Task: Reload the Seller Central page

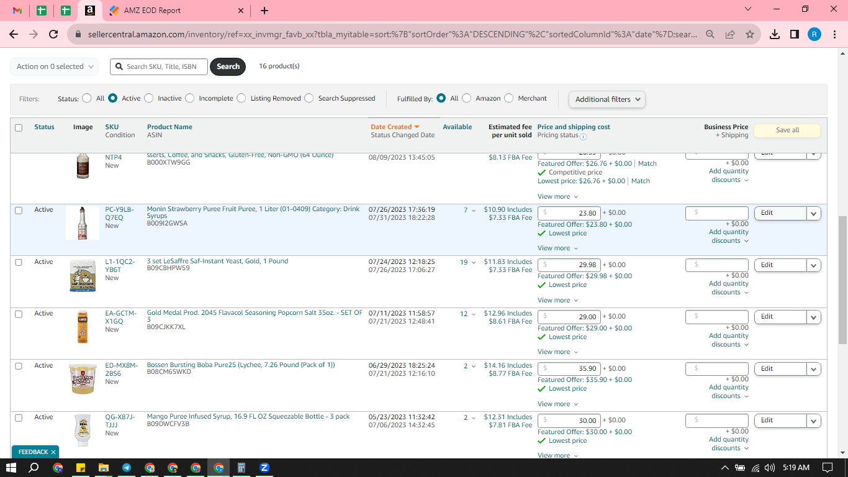Action: [x=53, y=35]
